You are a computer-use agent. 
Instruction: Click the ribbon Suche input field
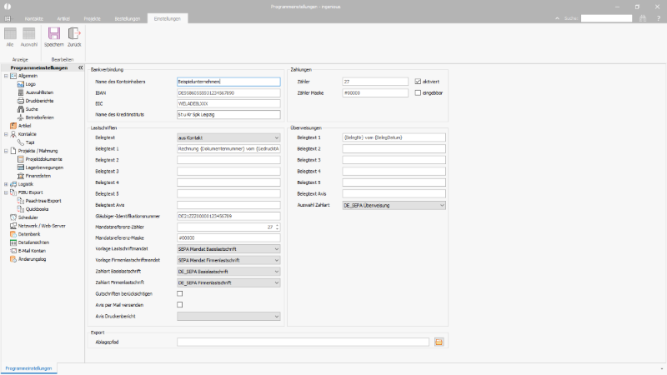(x=607, y=18)
